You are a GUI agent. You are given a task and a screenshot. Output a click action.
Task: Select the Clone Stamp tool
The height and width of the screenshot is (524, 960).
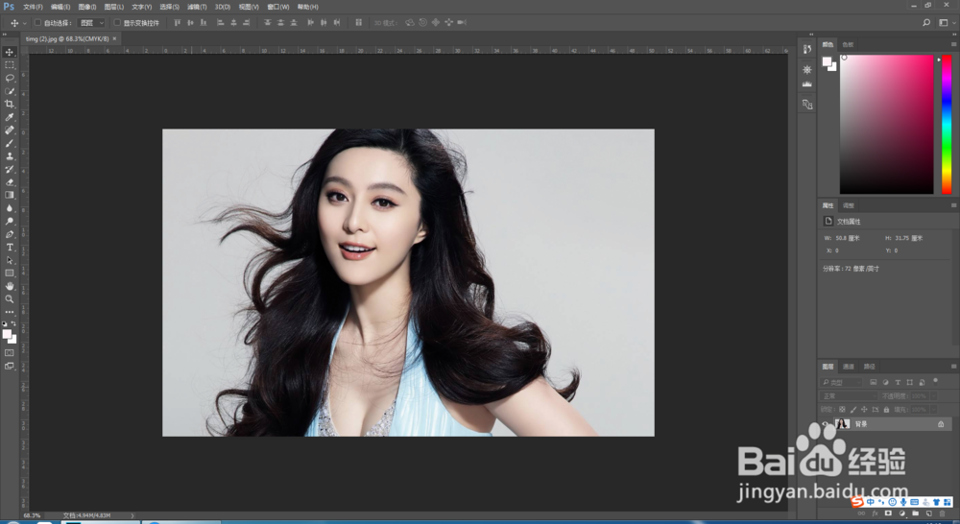click(10, 156)
